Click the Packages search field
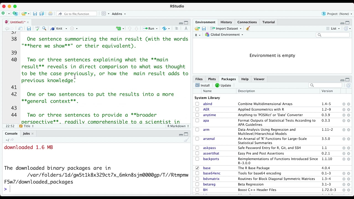Viewport: 354px width, 199px height. (325, 85)
